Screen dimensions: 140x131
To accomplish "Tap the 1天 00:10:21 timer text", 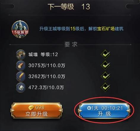I will [107, 108].
